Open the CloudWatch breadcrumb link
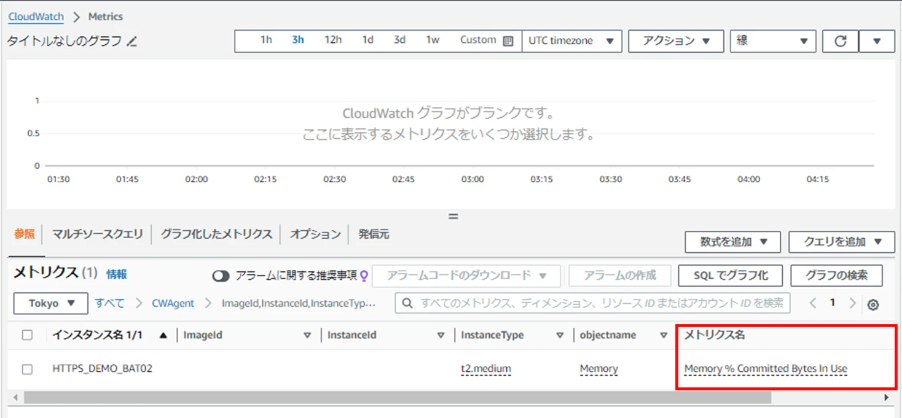Screen dimensions: 902x418 (36, 17)
